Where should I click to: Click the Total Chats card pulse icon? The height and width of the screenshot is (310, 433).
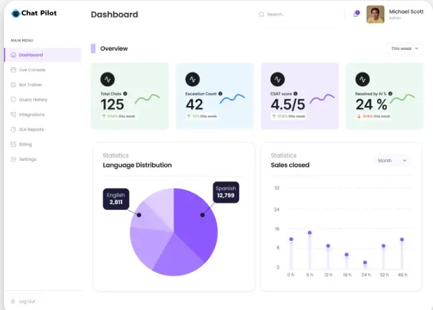click(107, 79)
